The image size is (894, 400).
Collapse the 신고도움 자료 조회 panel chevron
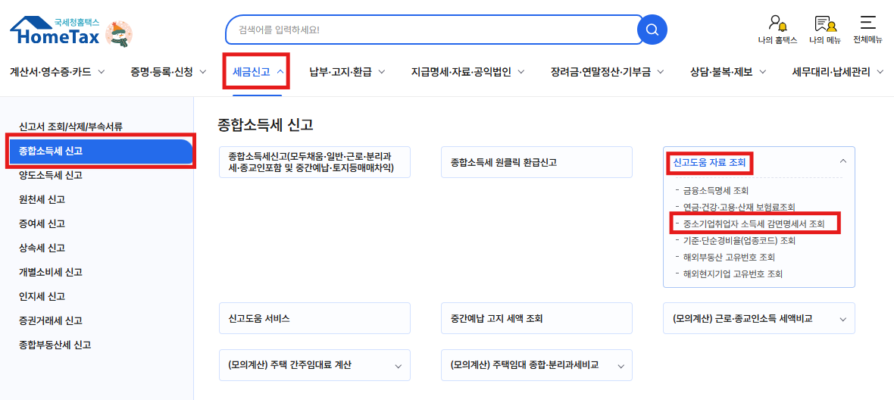(x=842, y=161)
